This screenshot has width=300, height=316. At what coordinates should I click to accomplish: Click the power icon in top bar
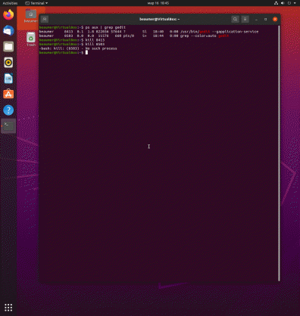tap(289, 3)
